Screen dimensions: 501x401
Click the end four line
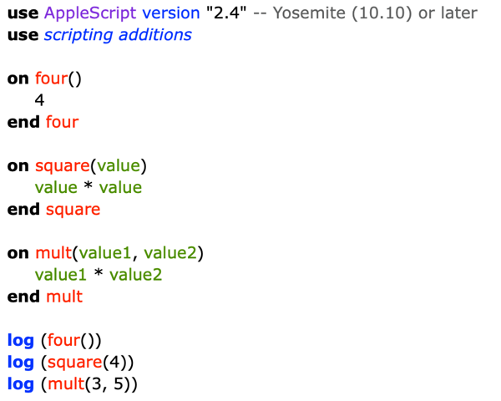click(x=43, y=122)
